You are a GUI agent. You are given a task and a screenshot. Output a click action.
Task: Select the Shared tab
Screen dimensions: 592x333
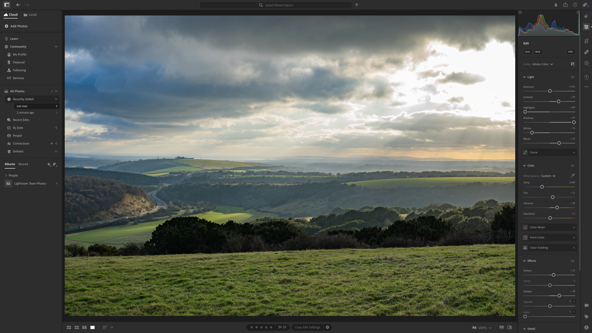click(x=23, y=164)
